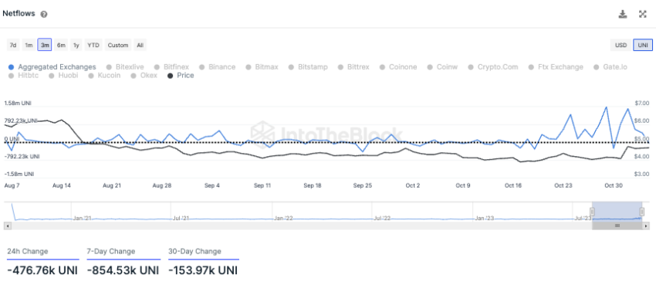Click the scrollbar right arrow
This screenshot has width=656, height=285.
click(x=647, y=226)
